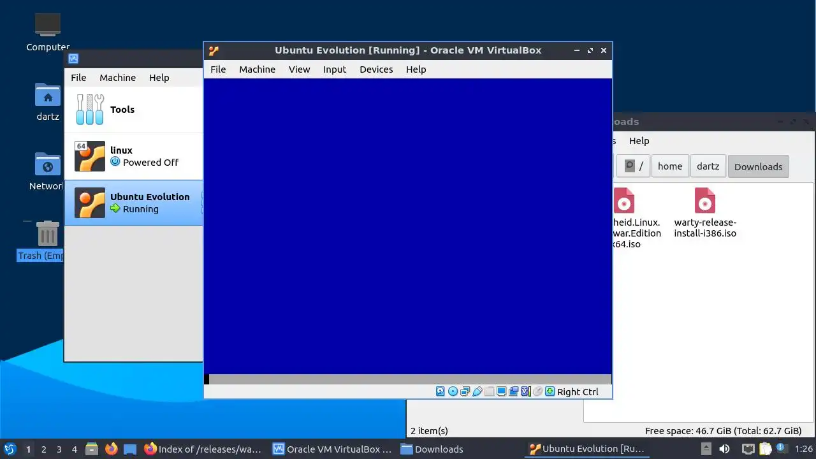Click the update notification tray icon
The image size is (816, 459).
click(781, 449)
